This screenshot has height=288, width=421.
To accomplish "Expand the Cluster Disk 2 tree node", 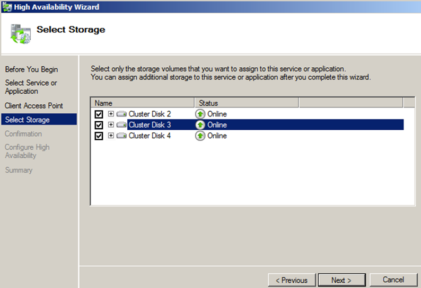I will click(x=111, y=114).
